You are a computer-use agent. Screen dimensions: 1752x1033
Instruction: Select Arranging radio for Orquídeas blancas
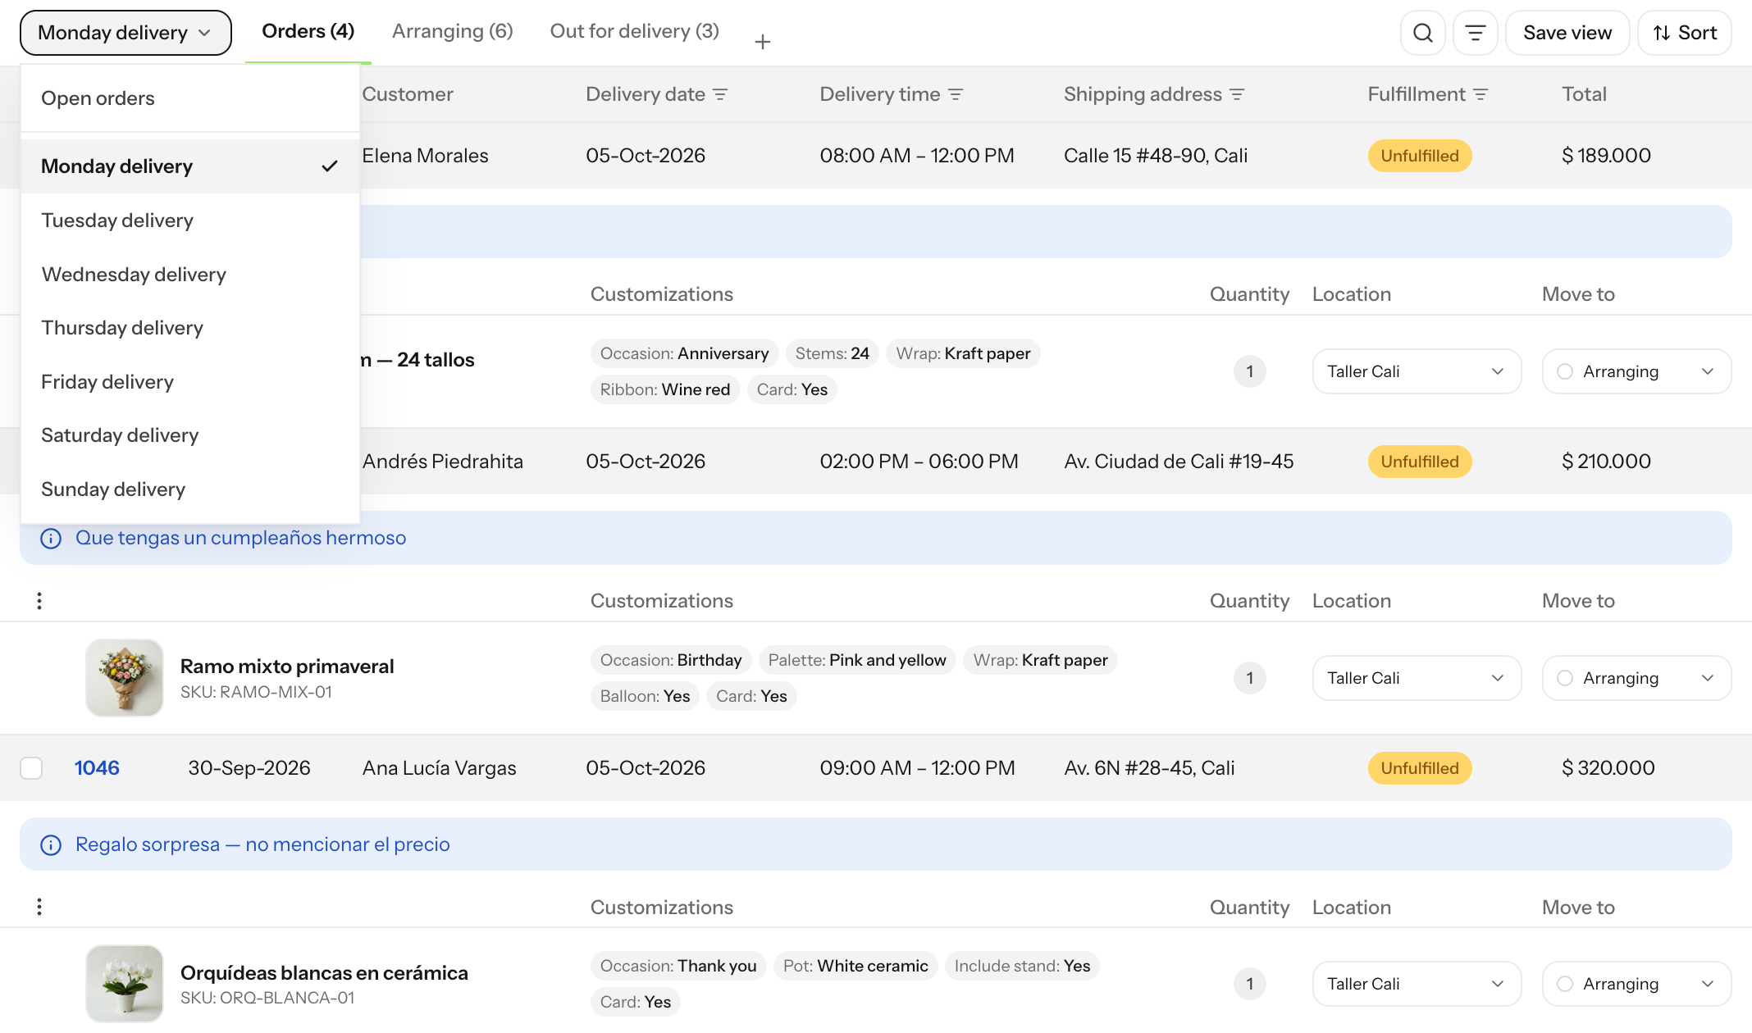click(1565, 984)
